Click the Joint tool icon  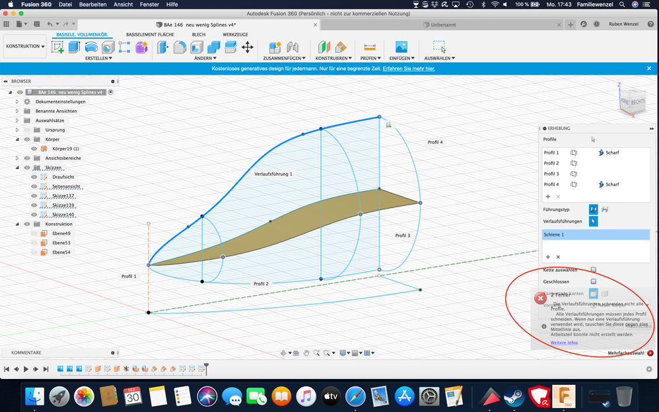[x=293, y=47]
